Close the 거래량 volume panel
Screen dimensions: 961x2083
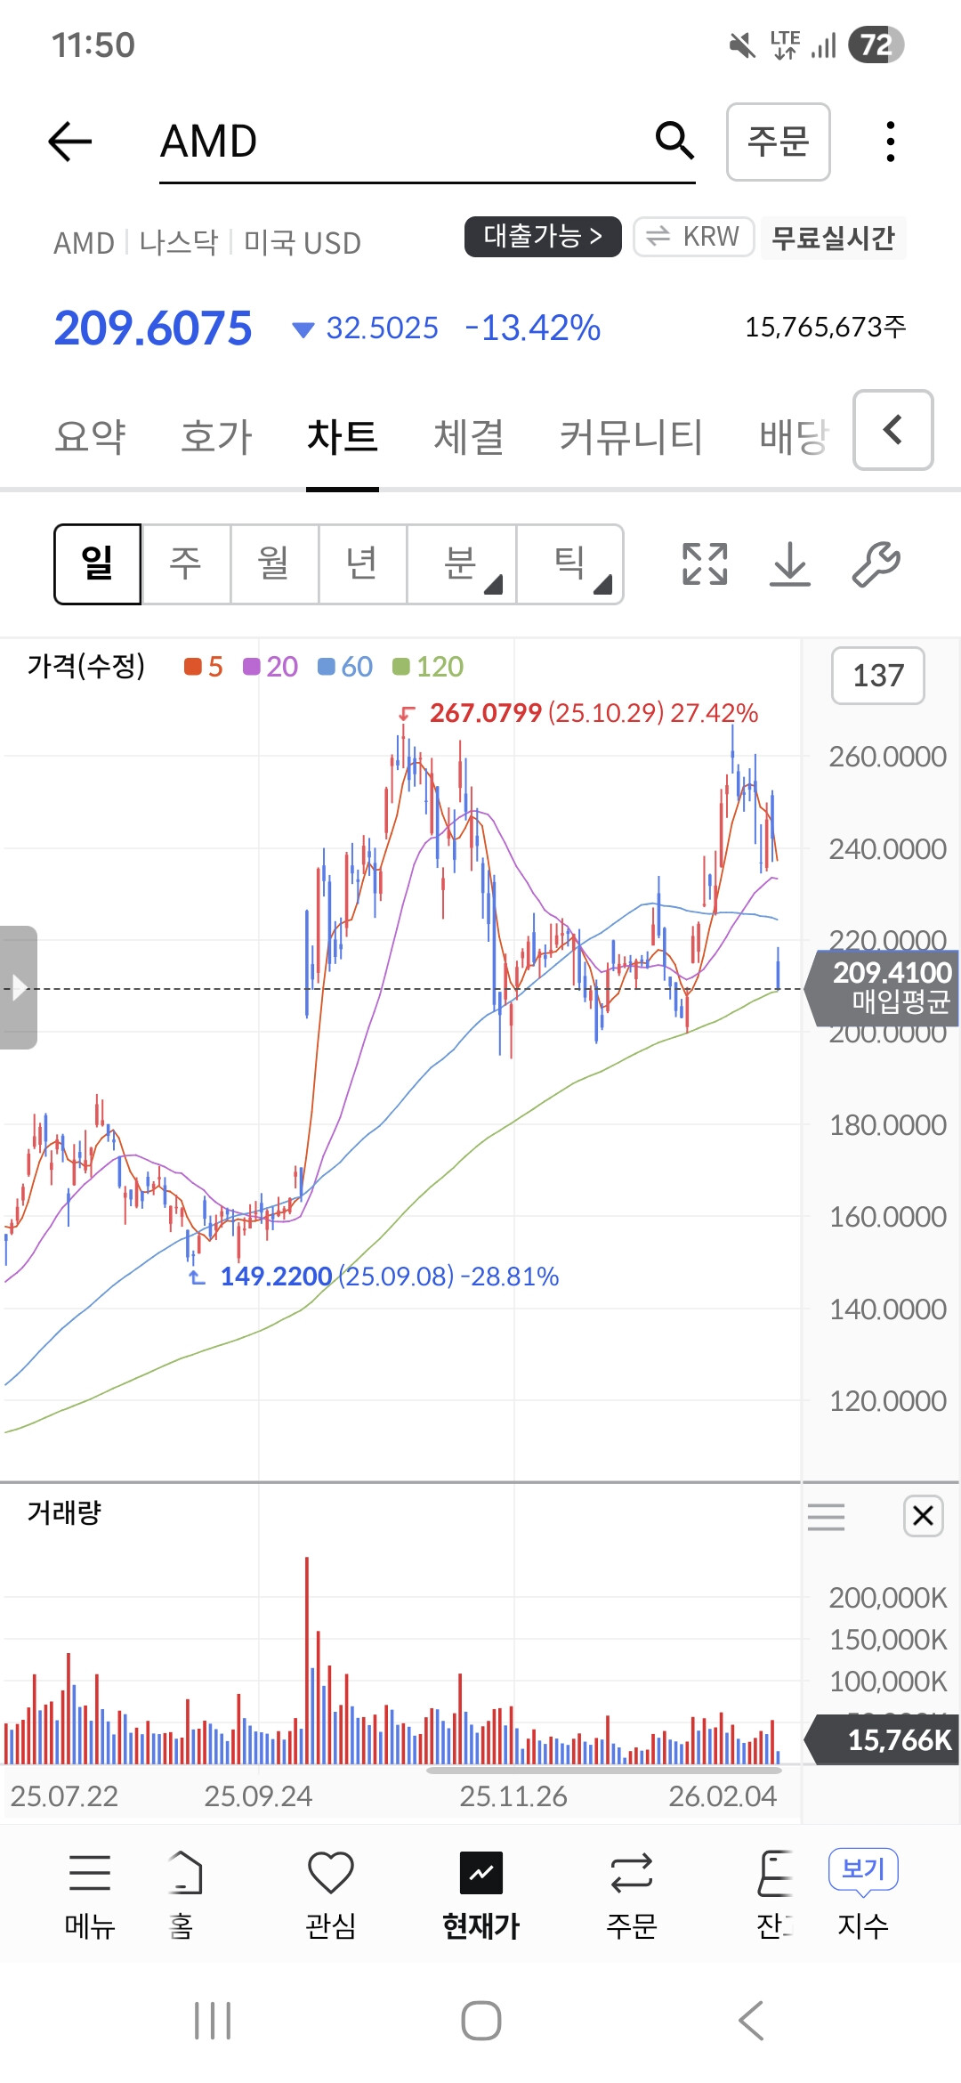point(923,1515)
